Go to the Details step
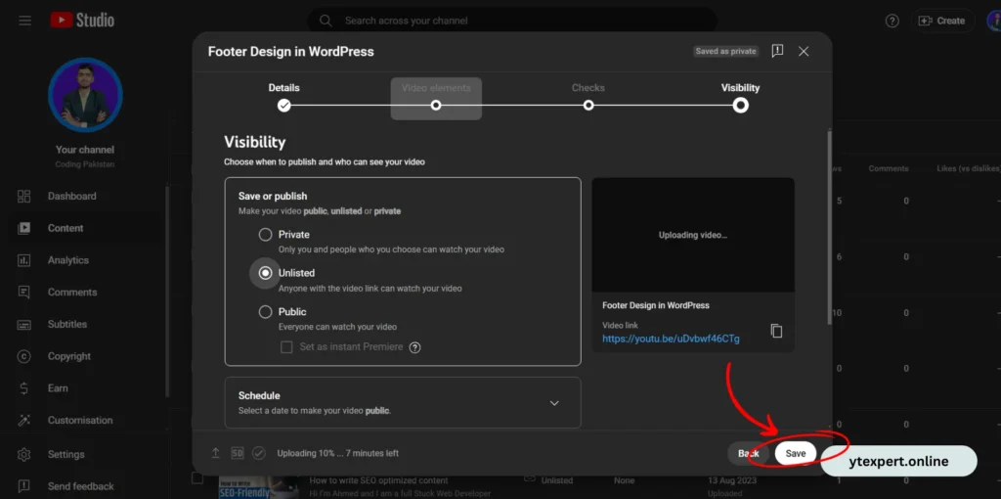This screenshot has width=1001, height=499. pyautogui.click(x=283, y=105)
